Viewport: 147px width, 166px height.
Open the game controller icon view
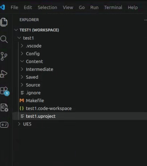click(4, 125)
